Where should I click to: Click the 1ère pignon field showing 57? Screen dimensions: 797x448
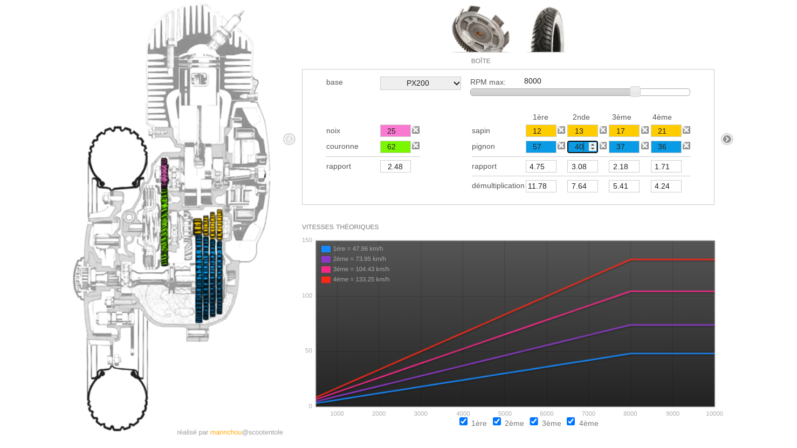point(541,147)
